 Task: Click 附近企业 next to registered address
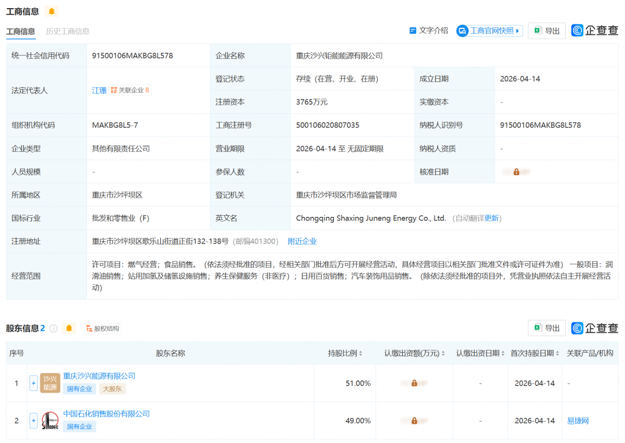[302, 241]
